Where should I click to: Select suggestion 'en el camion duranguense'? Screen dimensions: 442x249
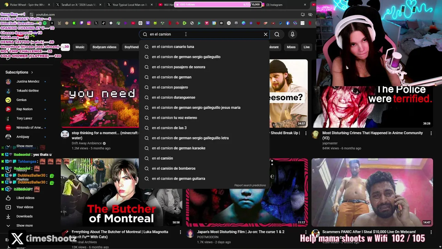click(204, 98)
